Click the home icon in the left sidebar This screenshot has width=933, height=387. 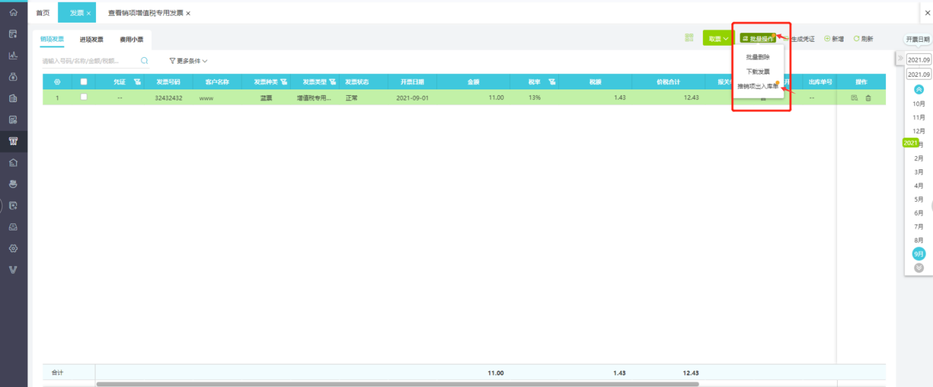[x=13, y=13]
